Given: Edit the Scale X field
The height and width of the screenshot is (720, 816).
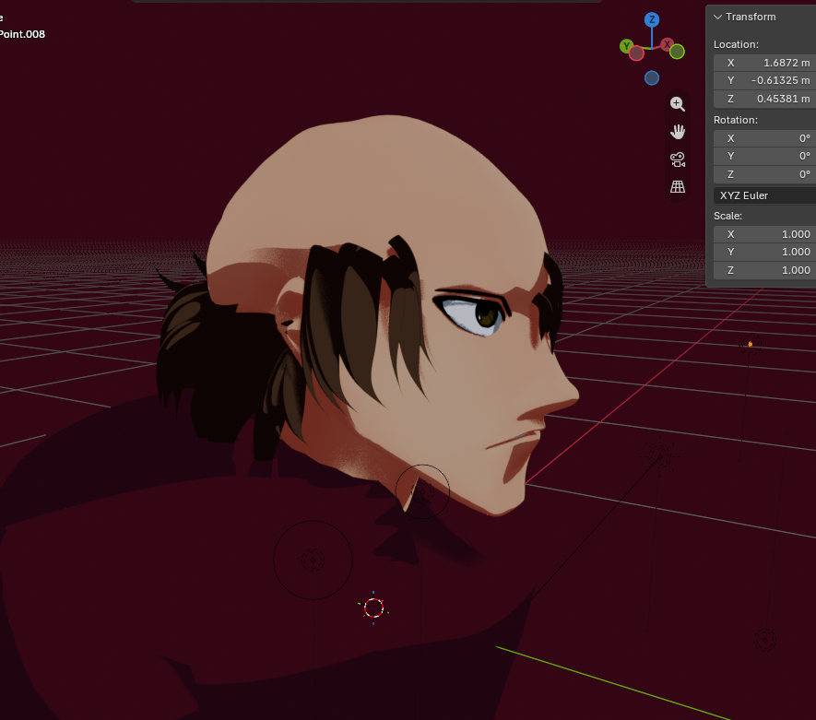Looking at the screenshot, I should pos(764,234).
